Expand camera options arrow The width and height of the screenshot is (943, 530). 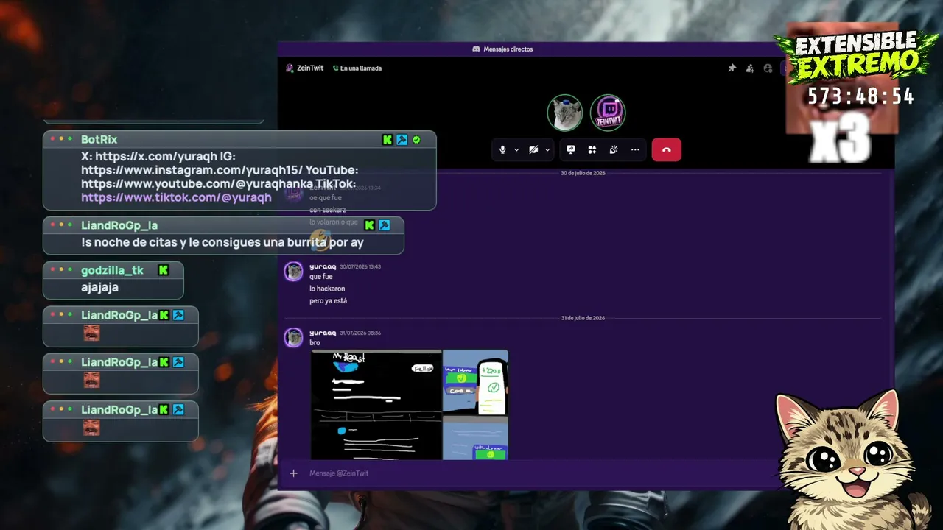coord(547,149)
